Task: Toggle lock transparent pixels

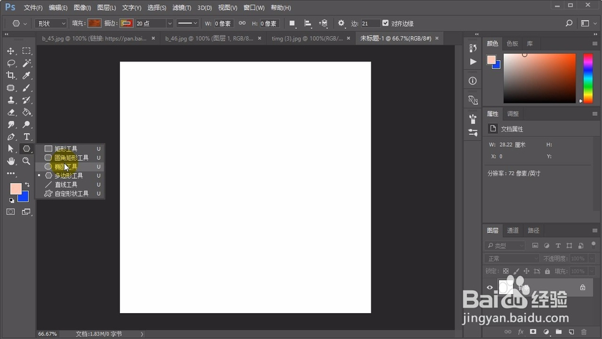Action: pos(506,271)
